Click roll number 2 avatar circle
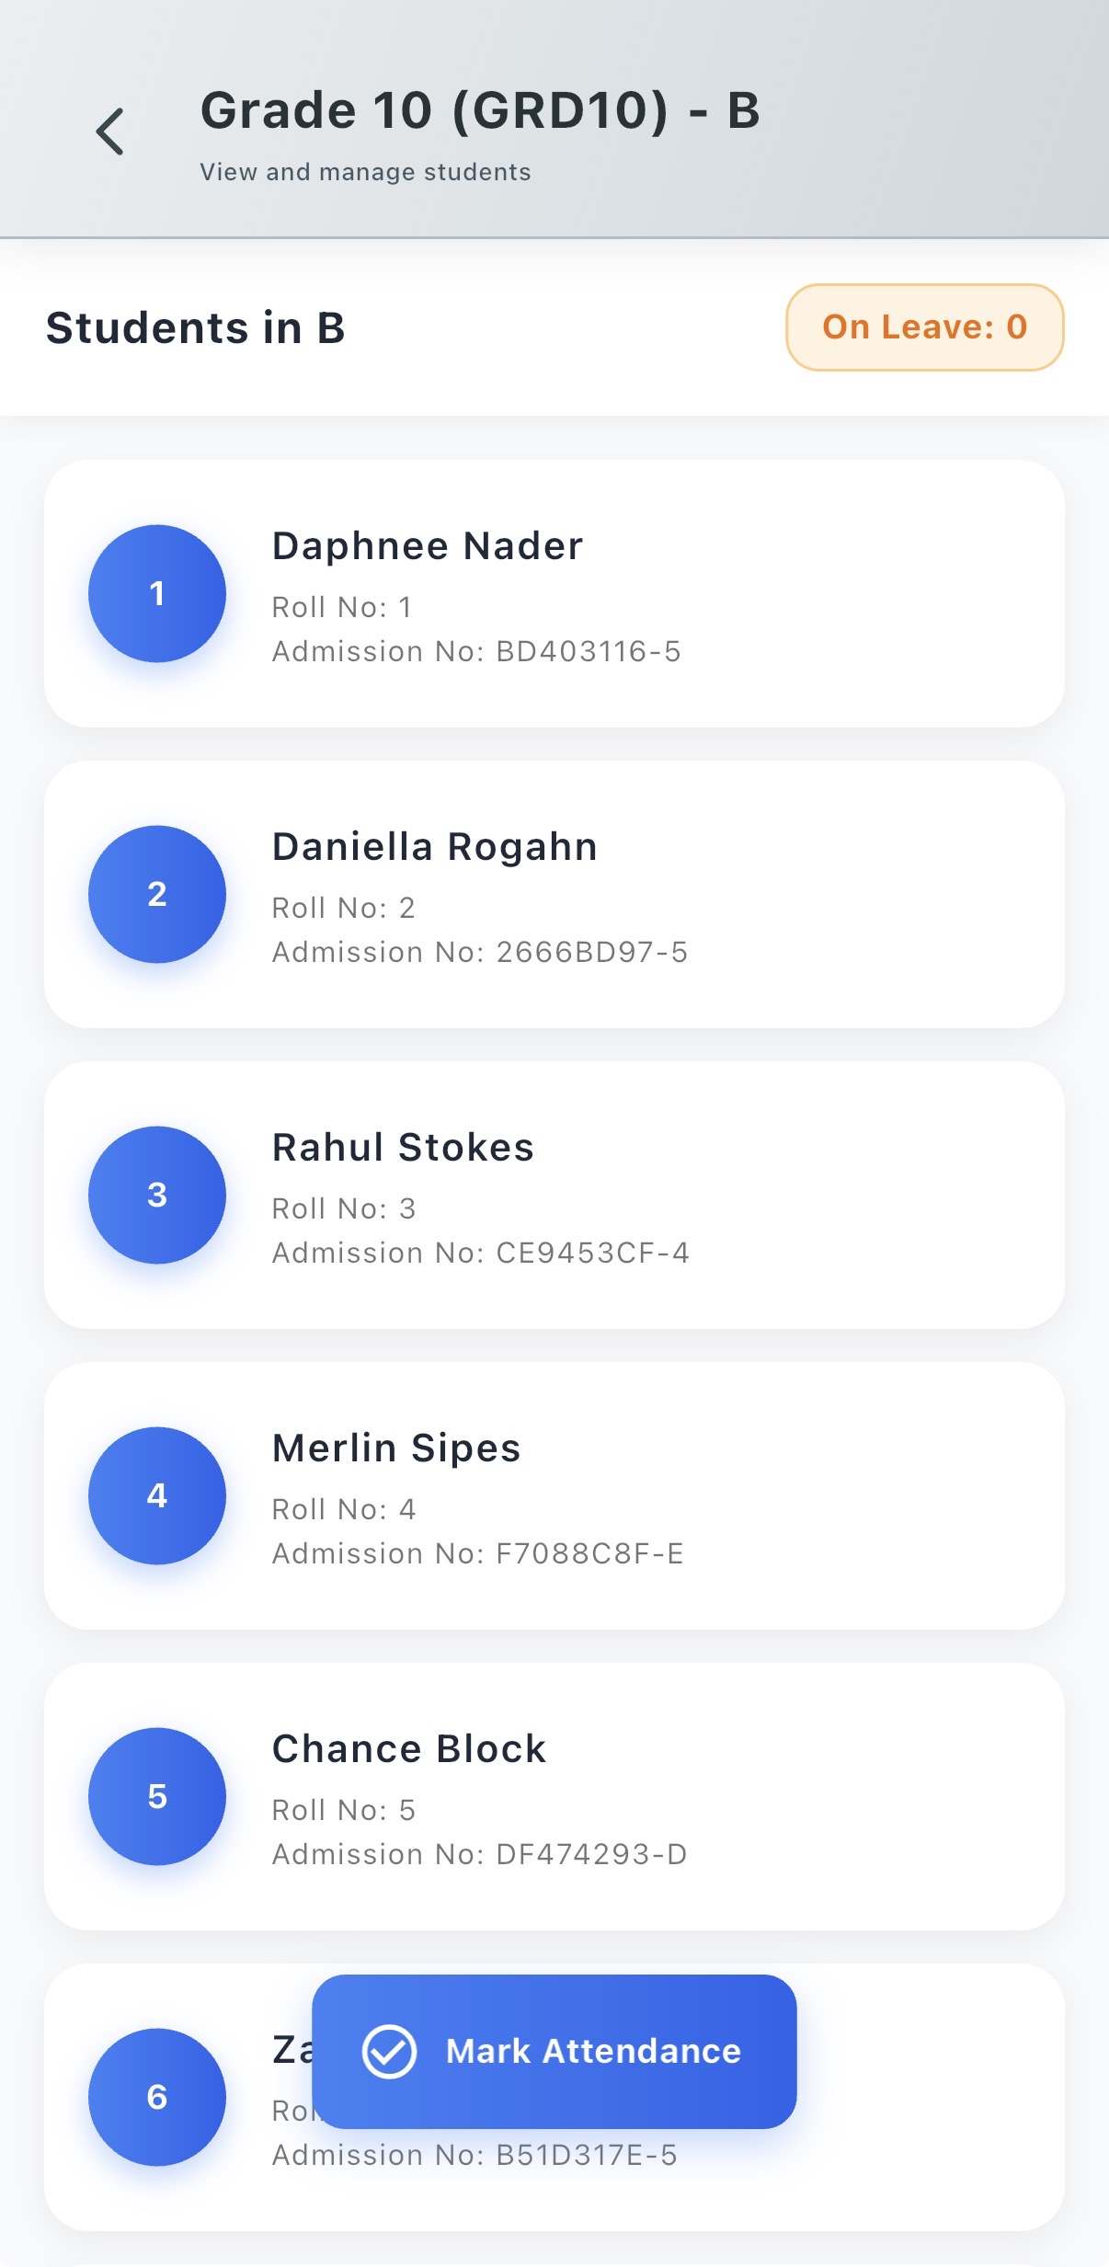Image resolution: width=1109 pixels, height=2267 pixels. click(157, 894)
